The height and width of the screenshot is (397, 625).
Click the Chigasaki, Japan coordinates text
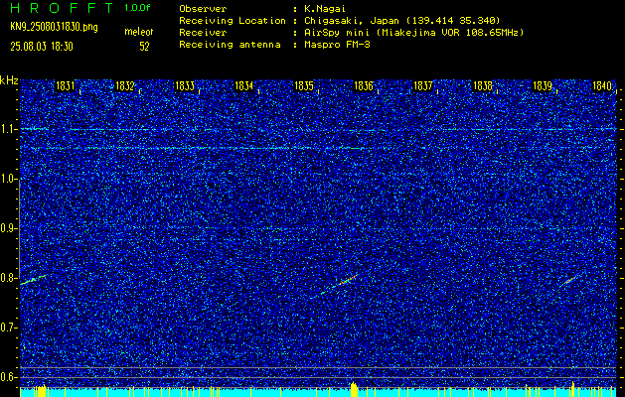tap(402, 20)
